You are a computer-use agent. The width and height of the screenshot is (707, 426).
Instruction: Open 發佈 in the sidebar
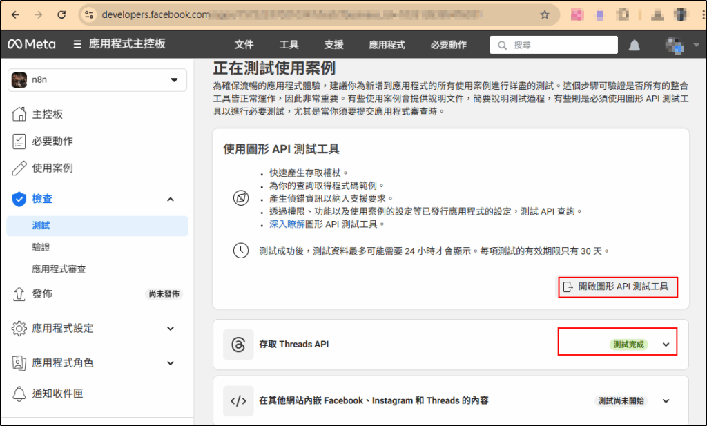42,294
